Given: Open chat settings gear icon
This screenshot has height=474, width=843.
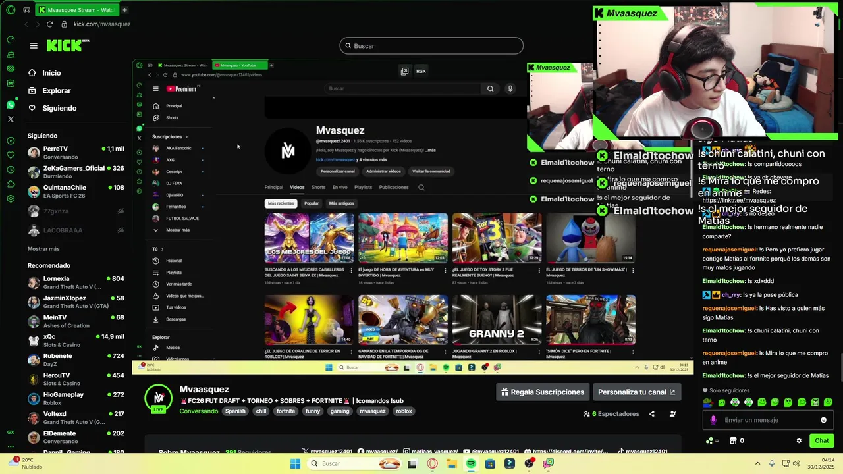Looking at the screenshot, I should click(x=799, y=441).
